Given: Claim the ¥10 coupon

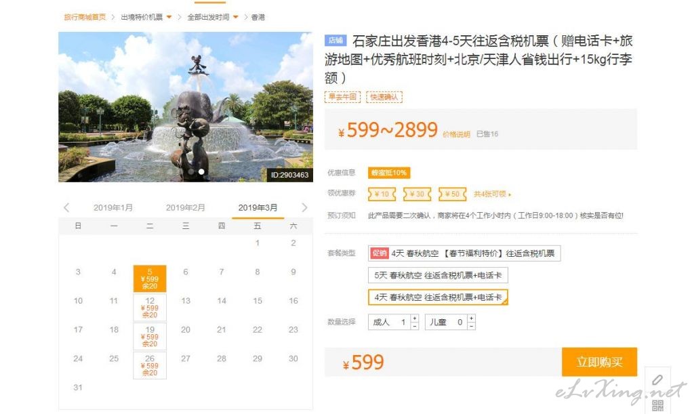Looking at the screenshot, I should point(382,194).
